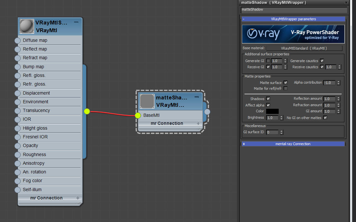356x222 pixels.
Task: Click the Refraction amount value field
Action: [x=330, y=105]
